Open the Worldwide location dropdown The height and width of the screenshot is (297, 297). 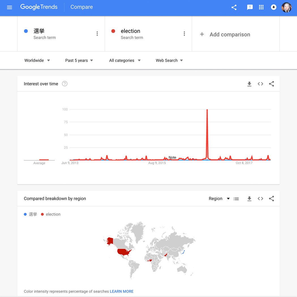(x=37, y=61)
